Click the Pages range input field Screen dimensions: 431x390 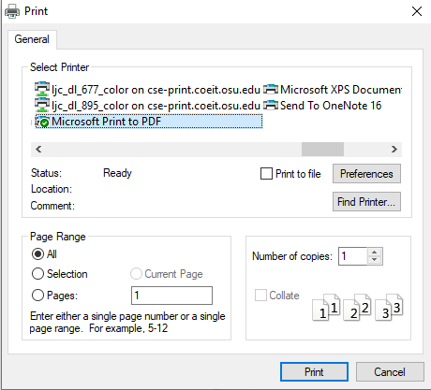pos(171,296)
